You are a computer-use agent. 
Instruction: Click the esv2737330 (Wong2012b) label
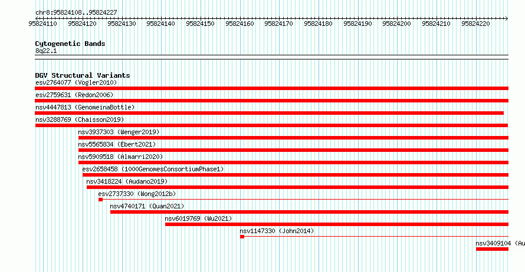click(x=137, y=194)
